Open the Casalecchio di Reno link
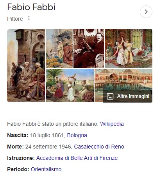Screen dimensions: 168x183 (x=99, y=147)
